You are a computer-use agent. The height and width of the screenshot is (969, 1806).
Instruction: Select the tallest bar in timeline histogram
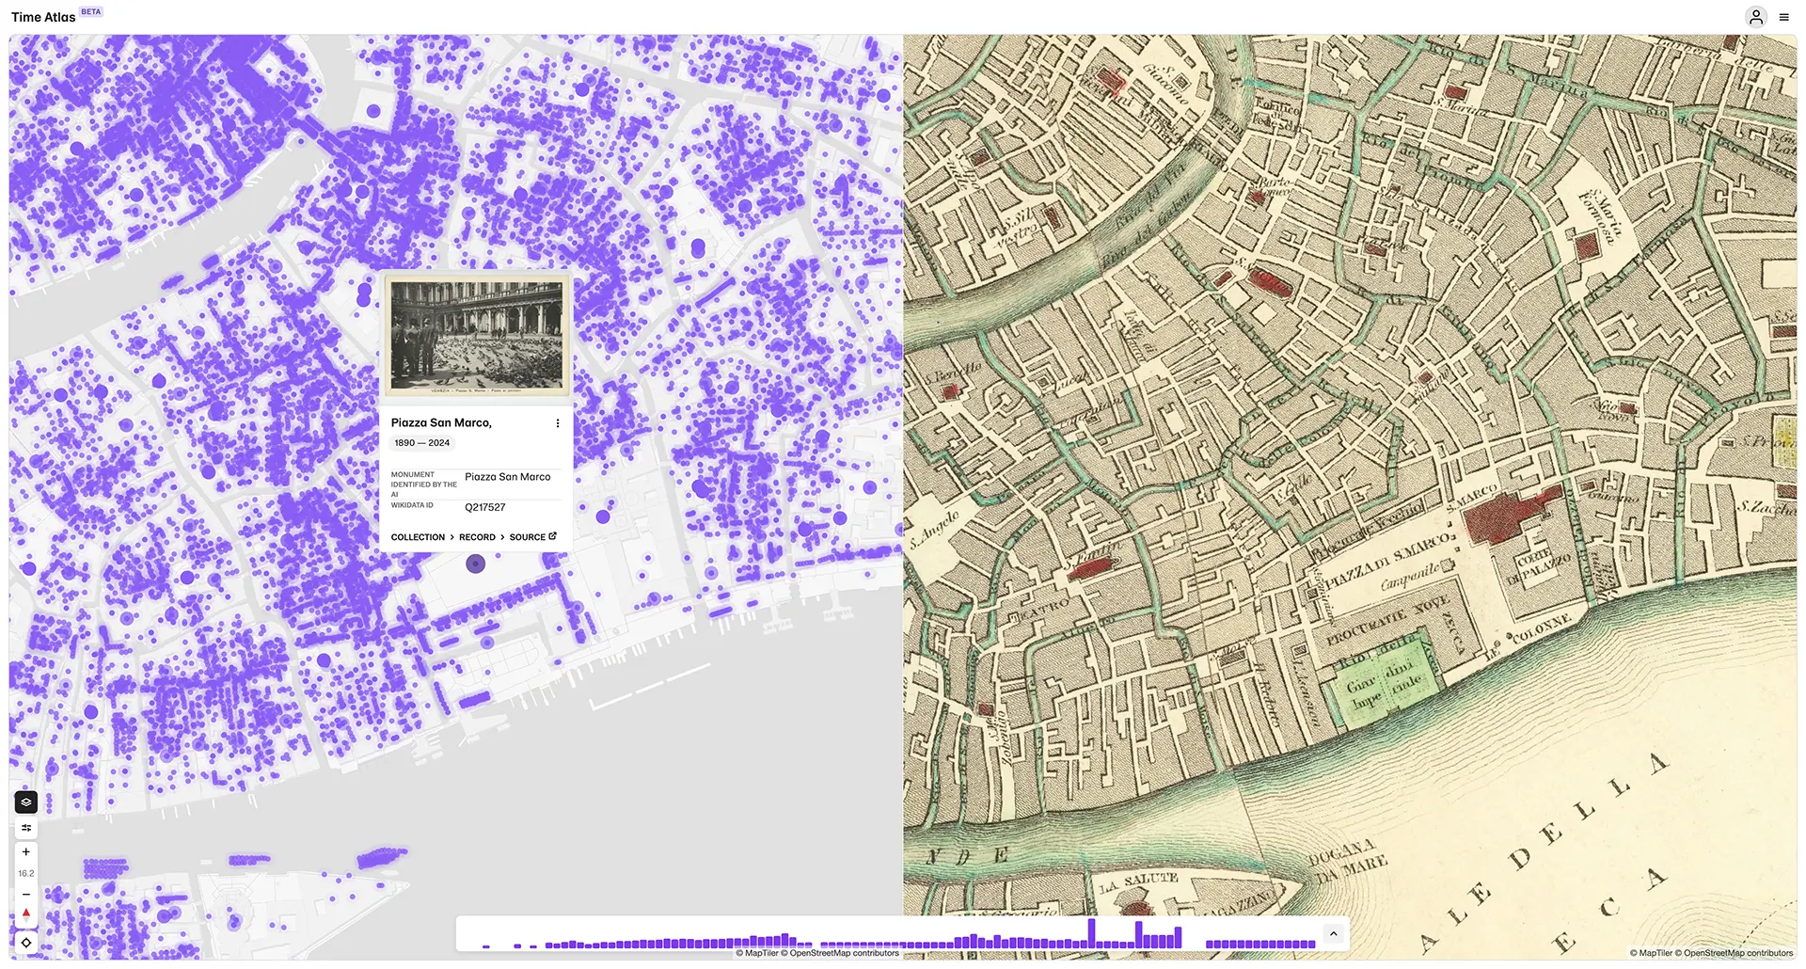[x=1092, y=932]
